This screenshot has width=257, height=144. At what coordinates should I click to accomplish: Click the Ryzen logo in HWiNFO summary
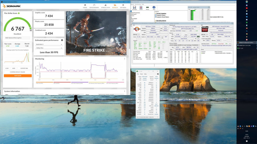(x=137, y=29)
